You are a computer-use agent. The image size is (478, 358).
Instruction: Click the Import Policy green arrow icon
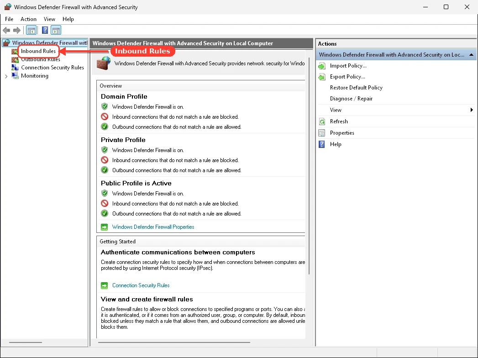click(x=322, y=66)
